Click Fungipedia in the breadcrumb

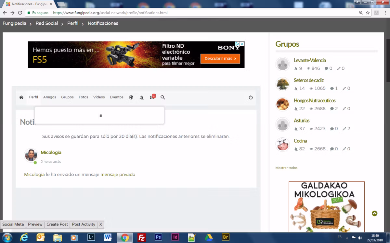click(x=14, y=23)
